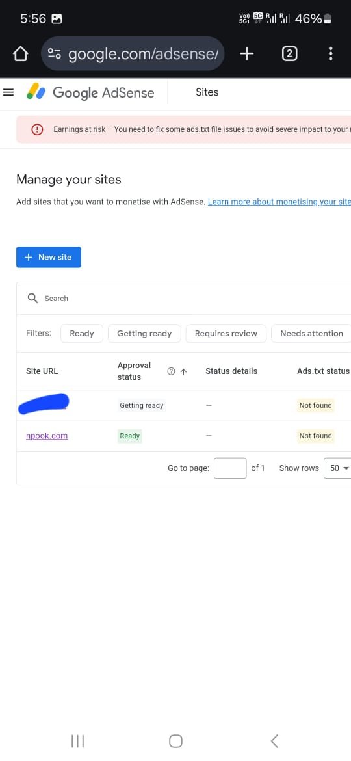Click the sort arrow beside Approval status

coord(183,372)
